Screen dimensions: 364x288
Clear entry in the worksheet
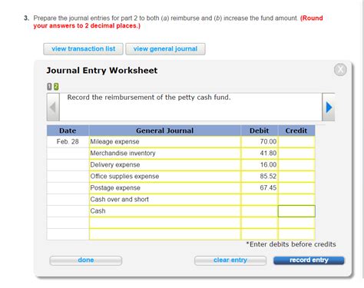pos(230,260)
